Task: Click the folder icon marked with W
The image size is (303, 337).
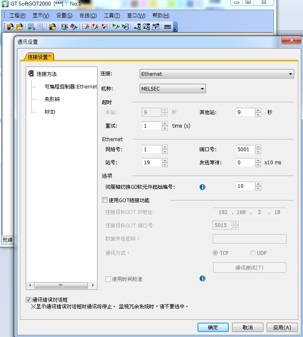Action: (10, 27)
